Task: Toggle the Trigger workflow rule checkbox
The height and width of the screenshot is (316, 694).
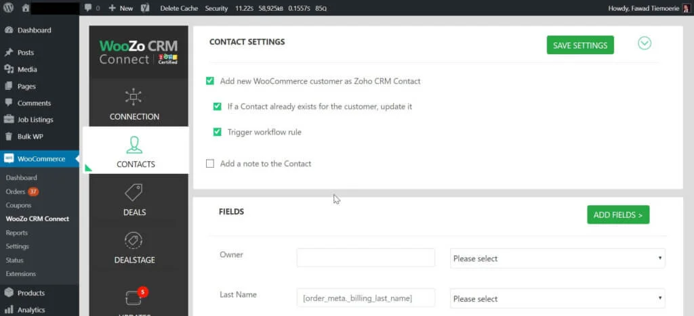Action: click(x=218, y=132)
